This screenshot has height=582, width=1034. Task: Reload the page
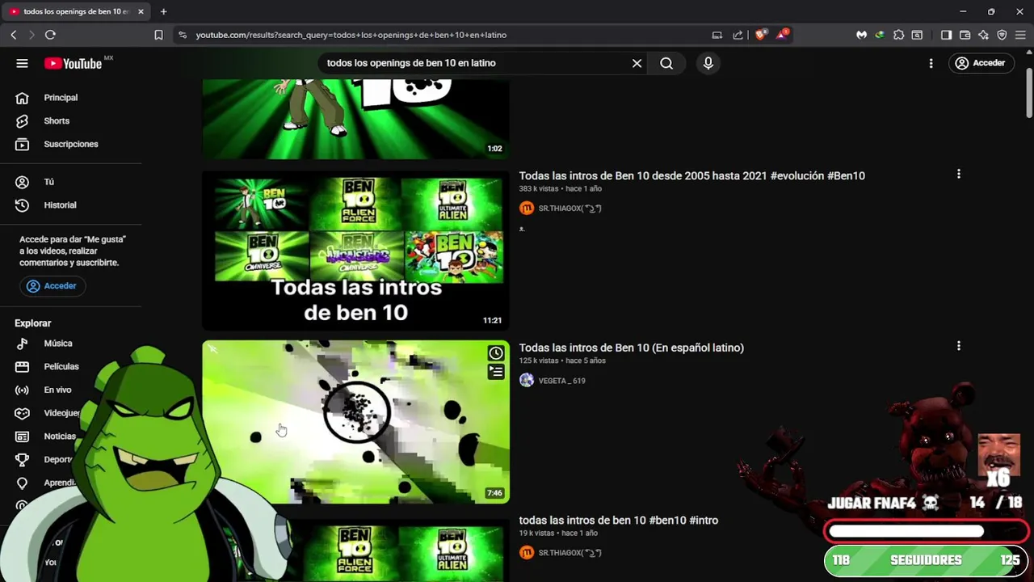coord(50,35)
